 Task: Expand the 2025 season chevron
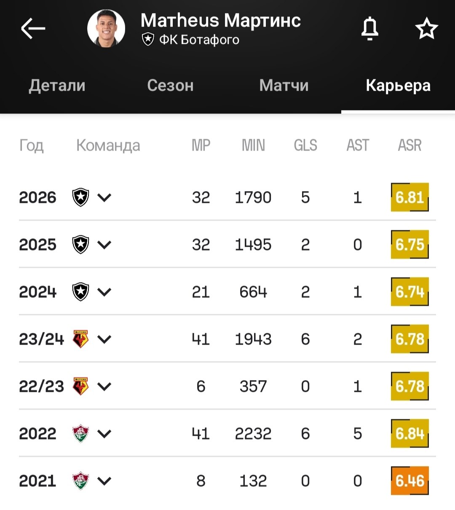point(104,244)
